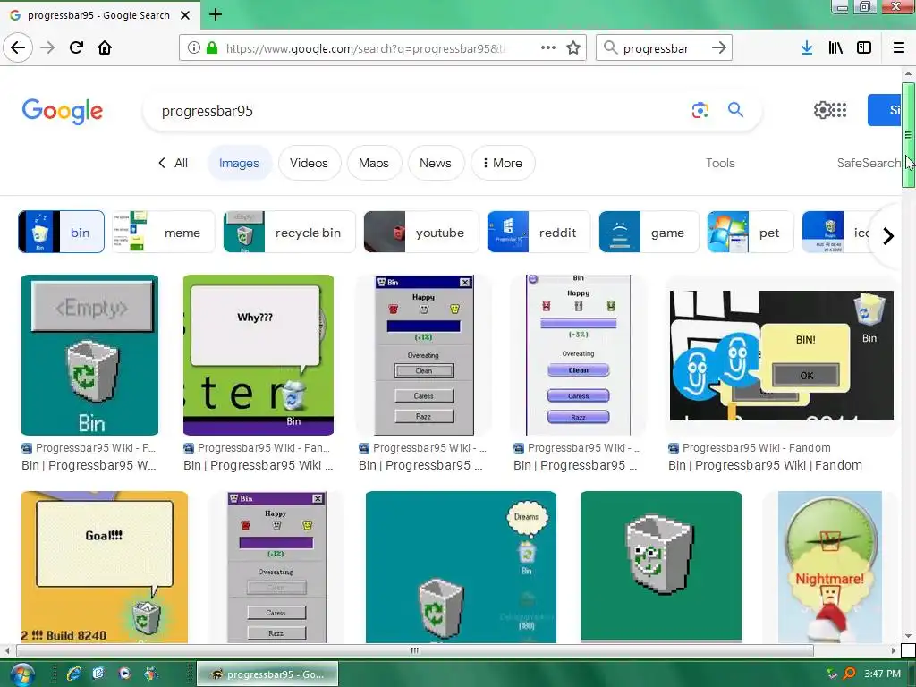This screenshot has width=916, height=687.
Task: Open the SafeSearch dropdown
Action: click(x=868, y=163)
